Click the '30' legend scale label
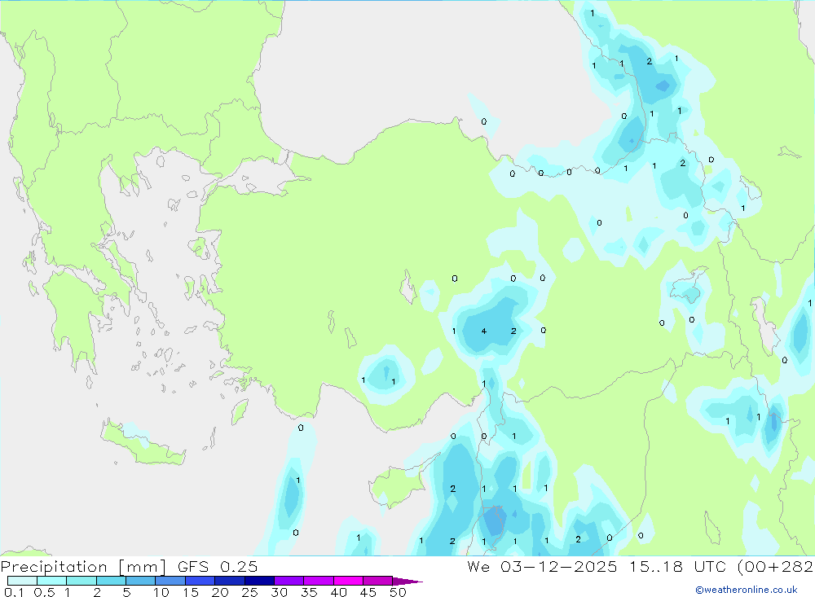Screen dimensions: 815x597 pos(279,592)
